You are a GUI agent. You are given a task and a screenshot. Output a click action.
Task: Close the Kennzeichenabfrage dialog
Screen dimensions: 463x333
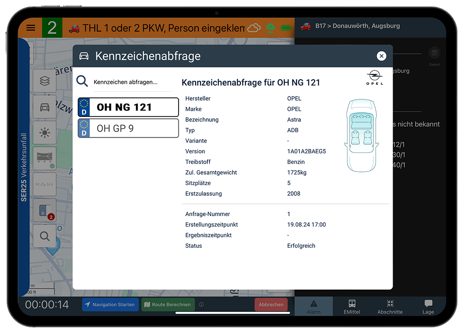tap(381, 56)
